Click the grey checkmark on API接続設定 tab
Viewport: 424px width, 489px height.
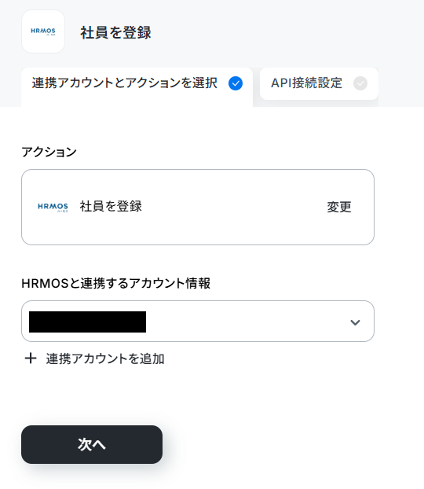[x=360, y=83]
